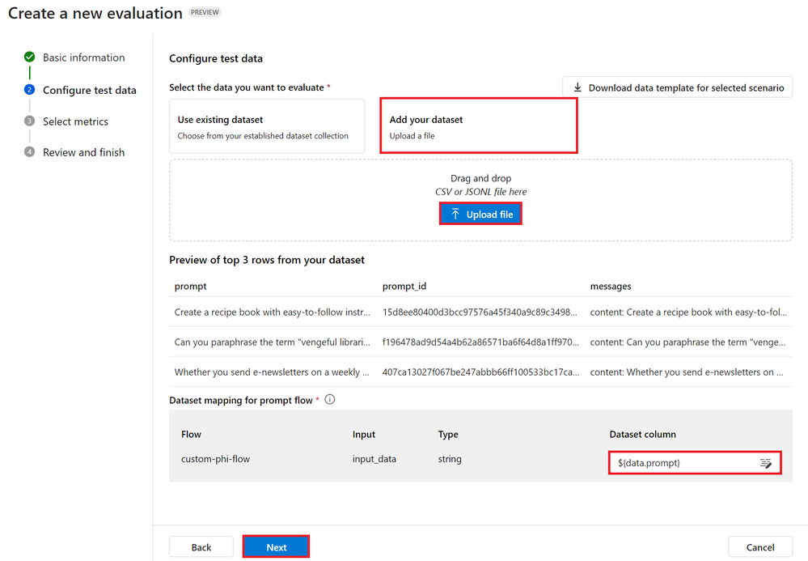808x561 pixels.
Task: Click the edit icon in Dataset column field
Action: click(x=766, y=463)
